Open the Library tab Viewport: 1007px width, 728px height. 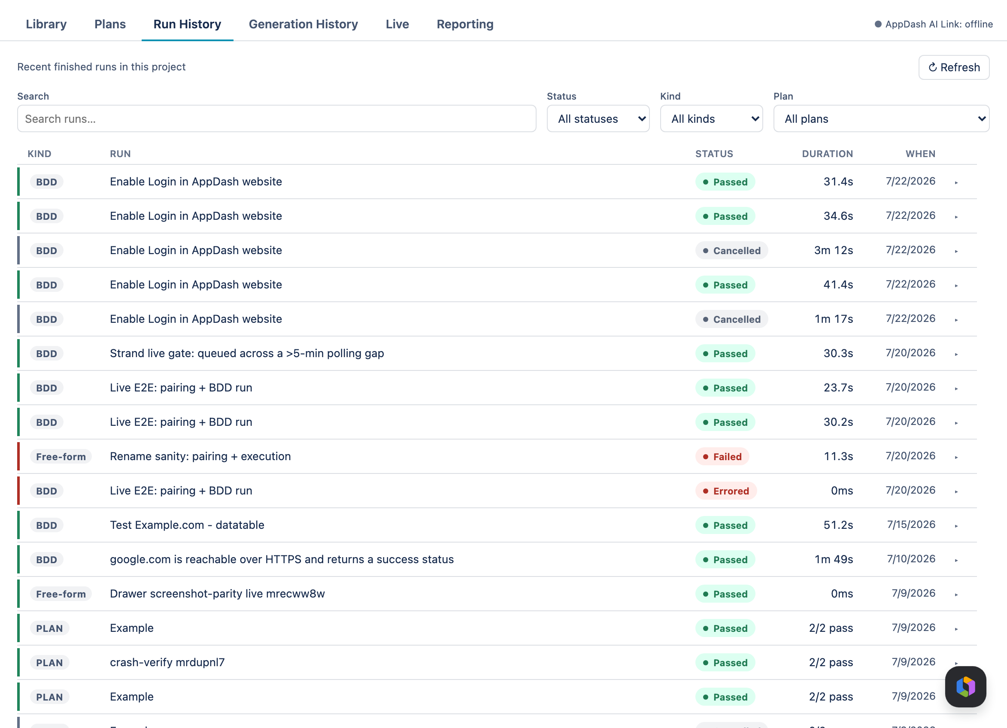(x=46, y=24)
